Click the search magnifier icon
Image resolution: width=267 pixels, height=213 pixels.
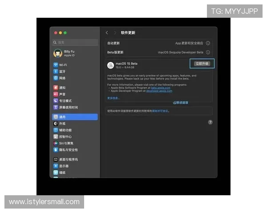[x=55, y=43]
